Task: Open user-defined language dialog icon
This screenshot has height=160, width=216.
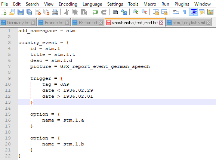Action: tap(202, 12)
